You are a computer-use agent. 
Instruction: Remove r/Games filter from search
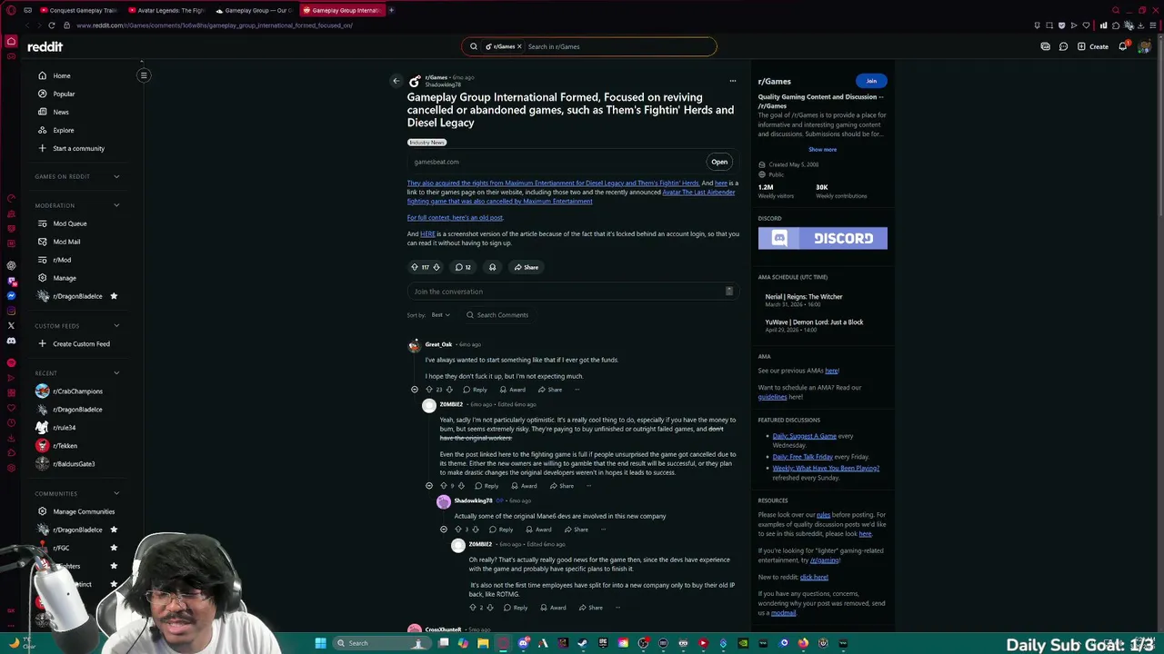click(519, 46)
